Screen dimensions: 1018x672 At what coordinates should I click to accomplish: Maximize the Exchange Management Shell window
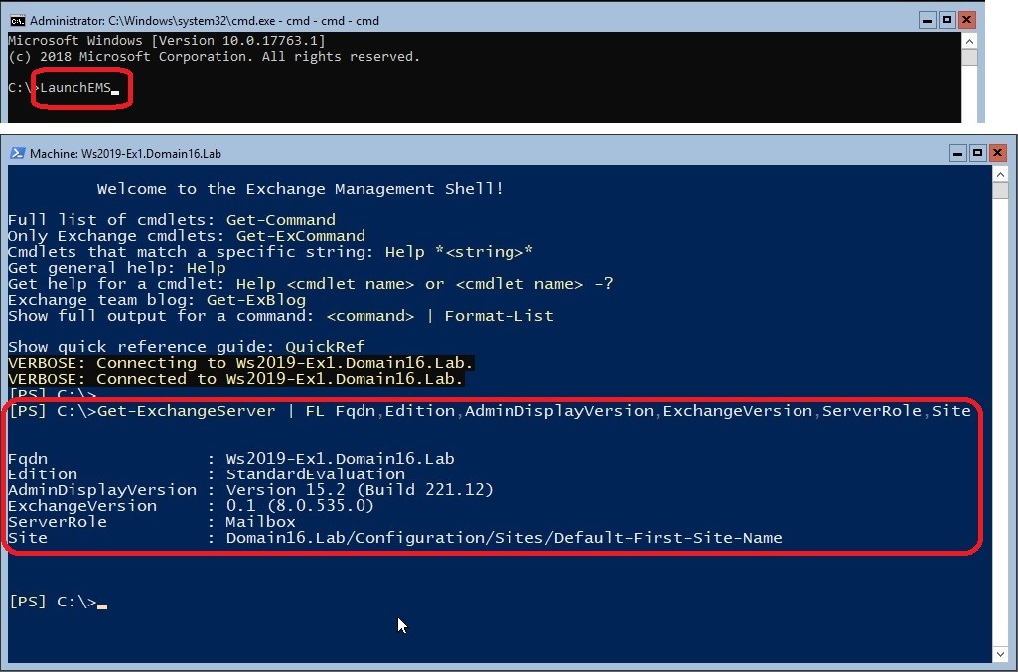click(977, 153)
